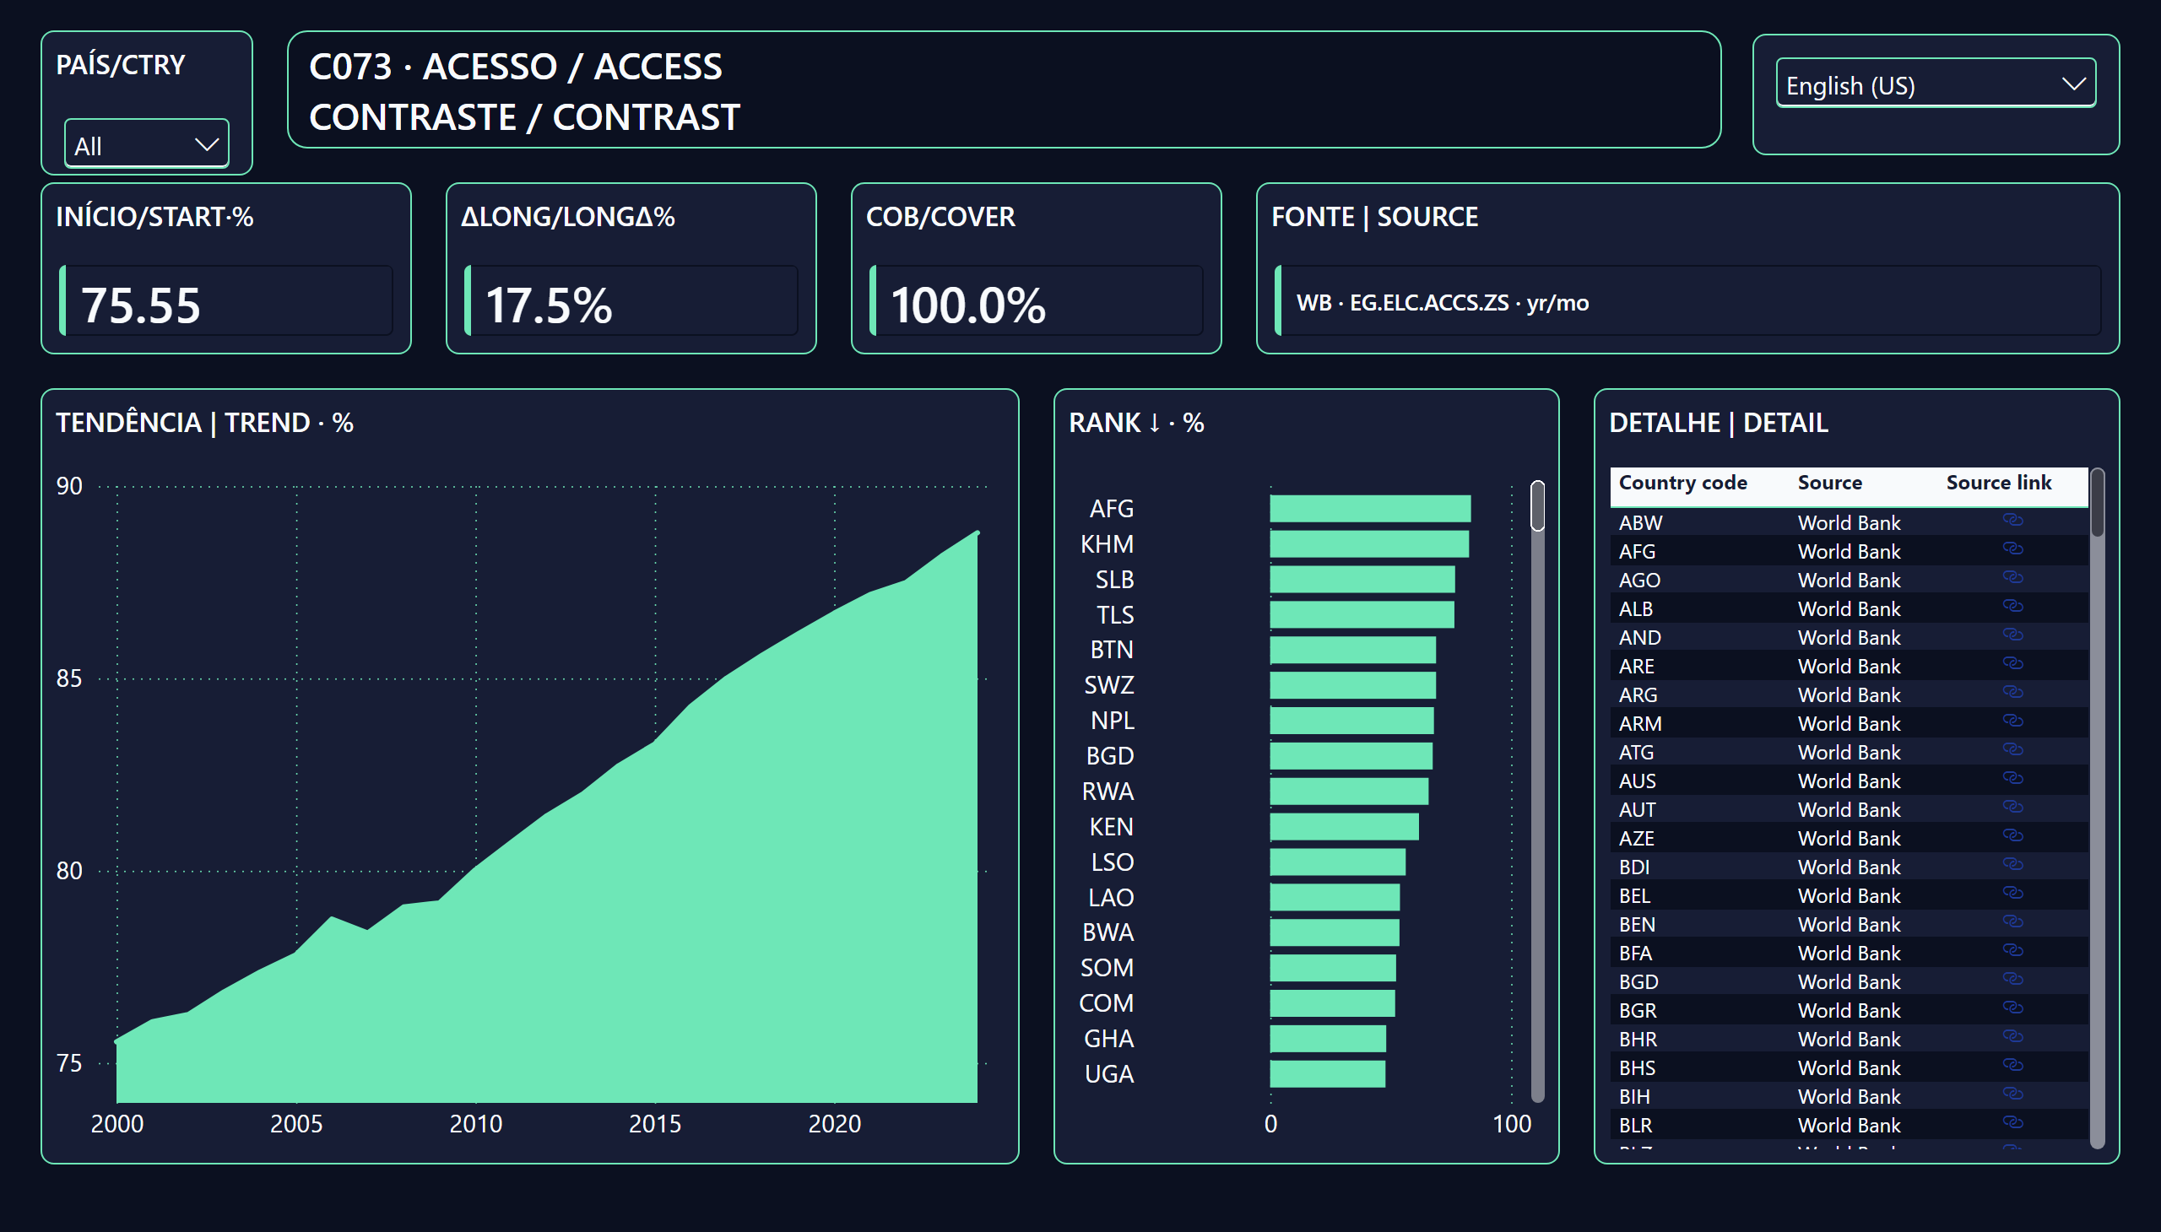
Task: Select the BTN bar in rank chart
Action: [1352, 650]
